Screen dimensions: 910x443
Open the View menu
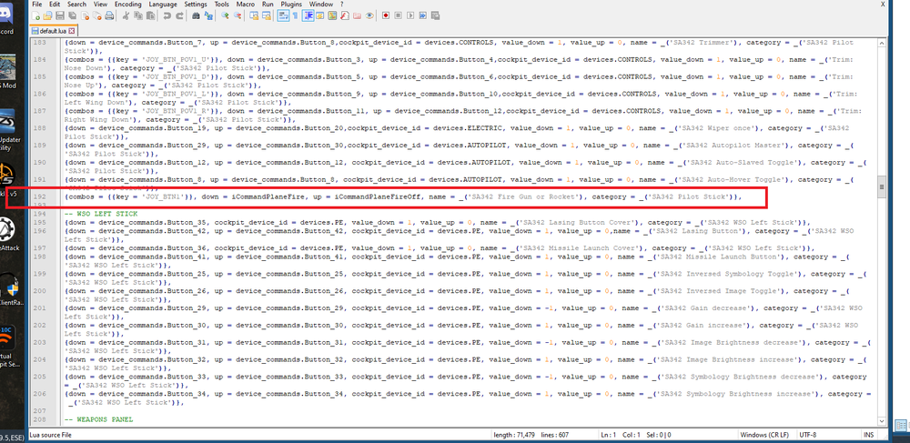pyautogui.click(x=100, y=4)
